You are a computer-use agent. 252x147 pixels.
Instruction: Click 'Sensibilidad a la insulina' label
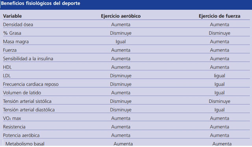pos(28,59)
